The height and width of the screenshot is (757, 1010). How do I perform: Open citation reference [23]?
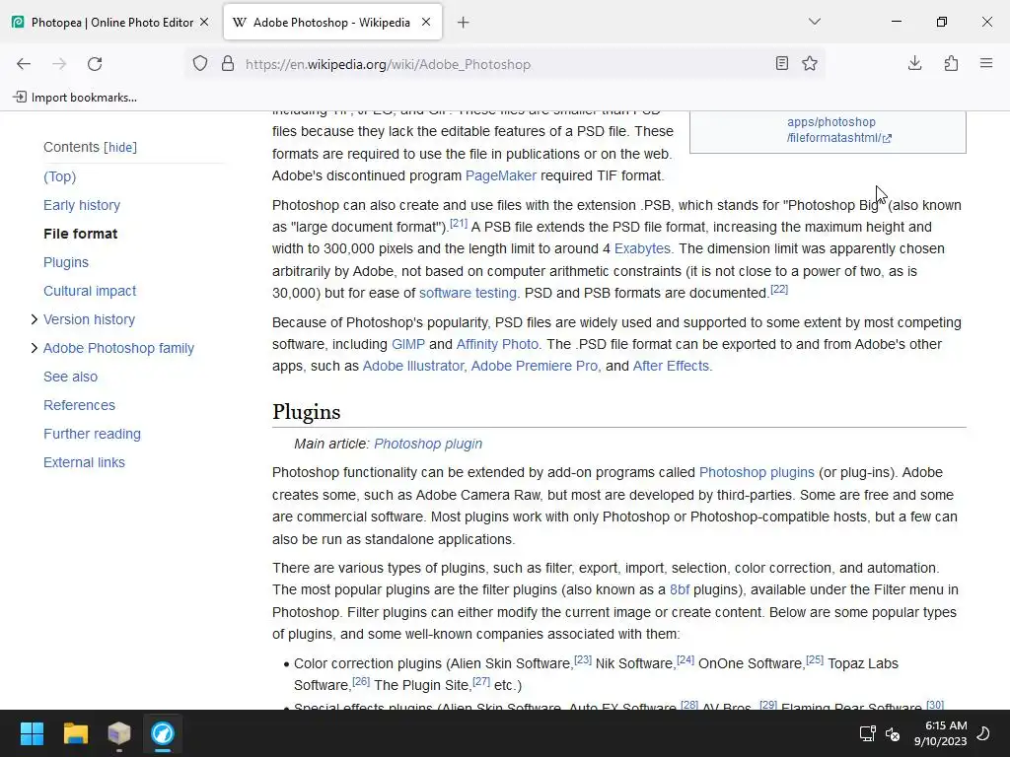(582, 659)
